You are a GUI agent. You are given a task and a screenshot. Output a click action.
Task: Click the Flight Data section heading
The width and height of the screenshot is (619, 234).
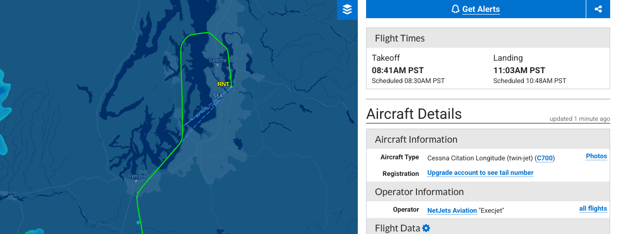397,228
